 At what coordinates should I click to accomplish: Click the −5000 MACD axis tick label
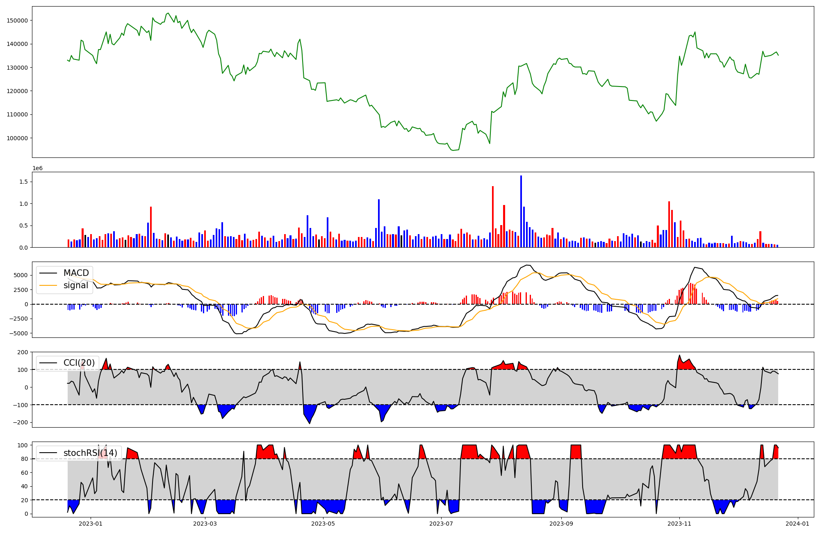tap(18, 333)
